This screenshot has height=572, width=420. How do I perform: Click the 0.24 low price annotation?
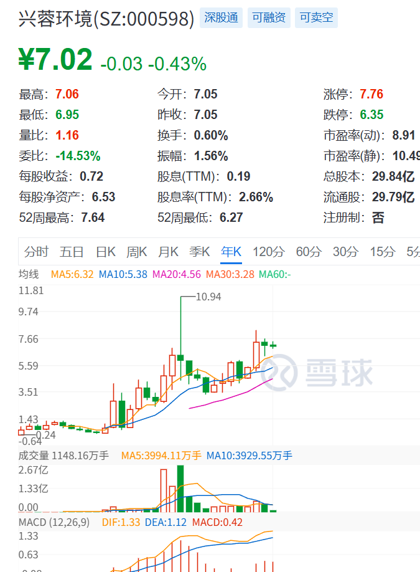[45, 435]
